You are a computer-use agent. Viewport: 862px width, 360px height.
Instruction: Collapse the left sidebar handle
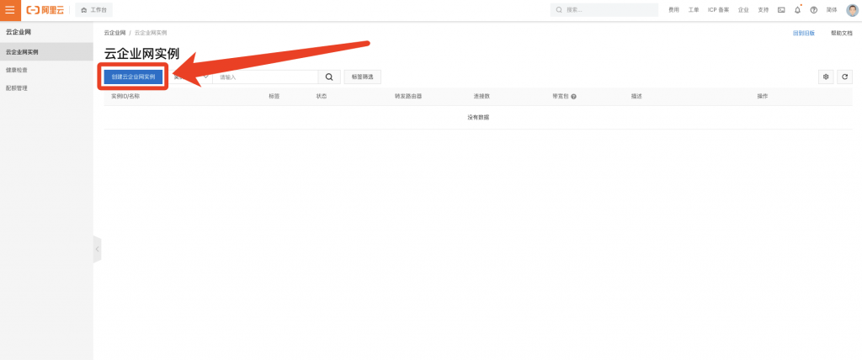(x=98, y=249)
